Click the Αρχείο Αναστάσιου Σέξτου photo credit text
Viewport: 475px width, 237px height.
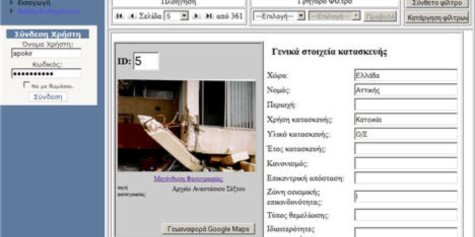pos(209,189)
